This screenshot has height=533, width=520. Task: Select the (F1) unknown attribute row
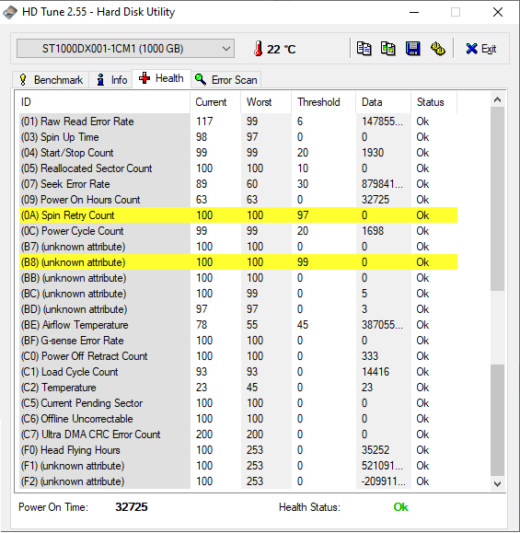point(238,466)
